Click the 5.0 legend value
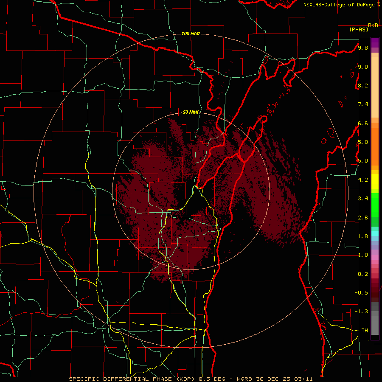 click(363, 161)
